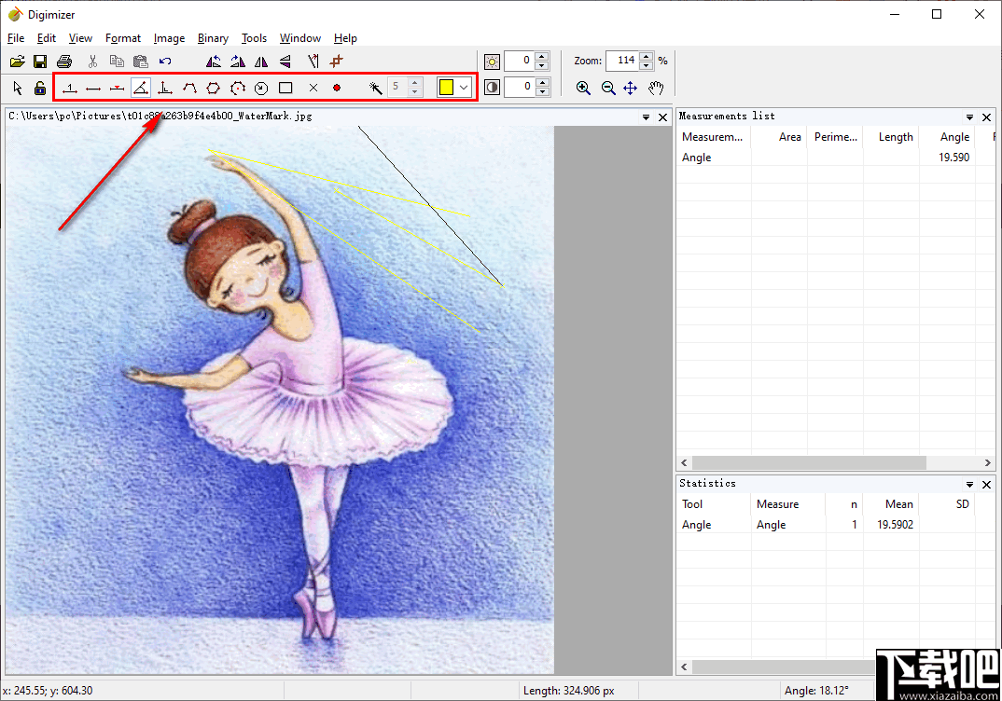The image size is (1002, 701).
Task: Select the Angle measurement tool
Action: point(140,88)
